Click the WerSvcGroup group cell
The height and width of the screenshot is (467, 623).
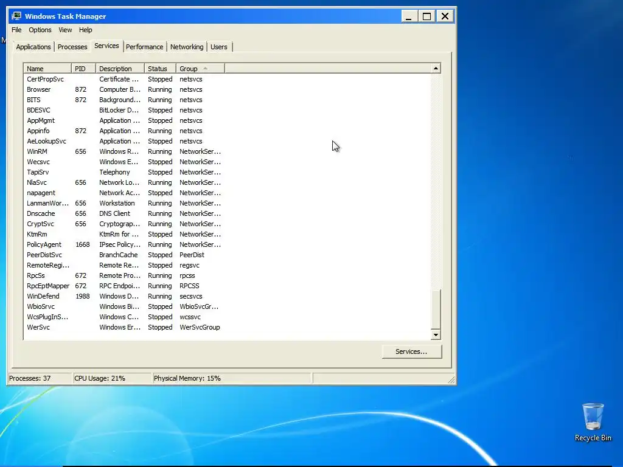[x=200, y=327]
